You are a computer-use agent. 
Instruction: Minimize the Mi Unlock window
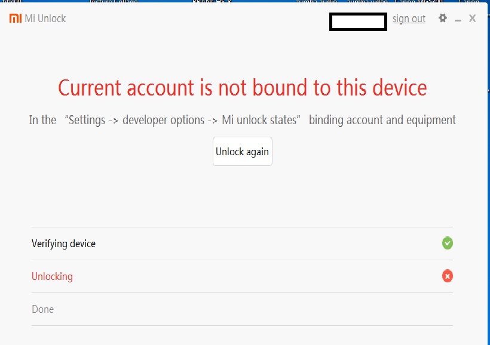[x=458, y=20]
